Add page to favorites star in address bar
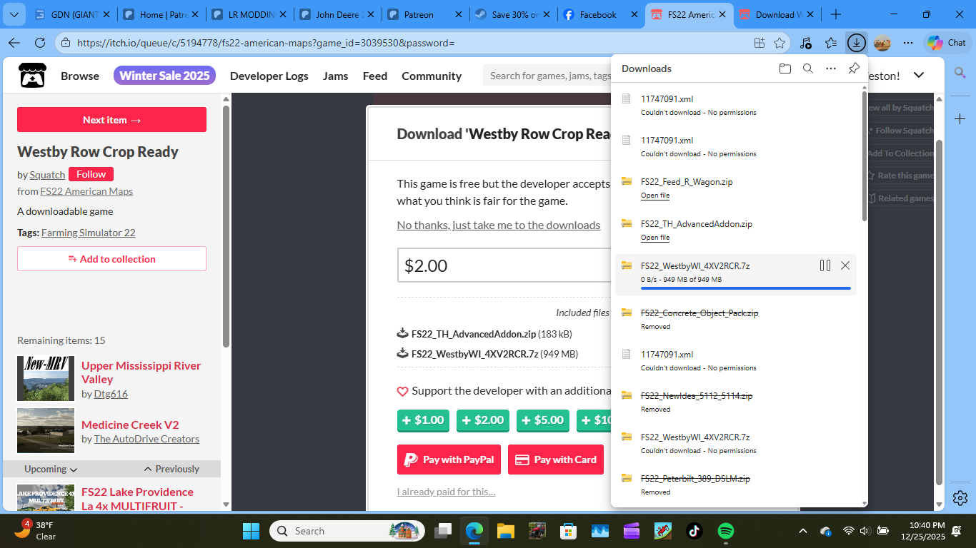 [x=780, y=43]
